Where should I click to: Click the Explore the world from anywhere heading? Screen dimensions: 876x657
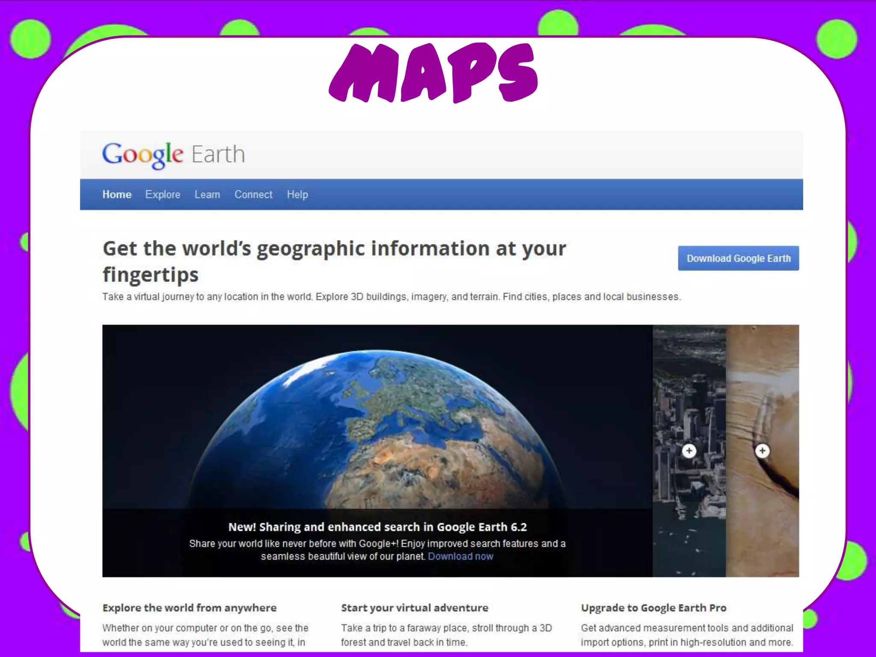tap(189, 608)
